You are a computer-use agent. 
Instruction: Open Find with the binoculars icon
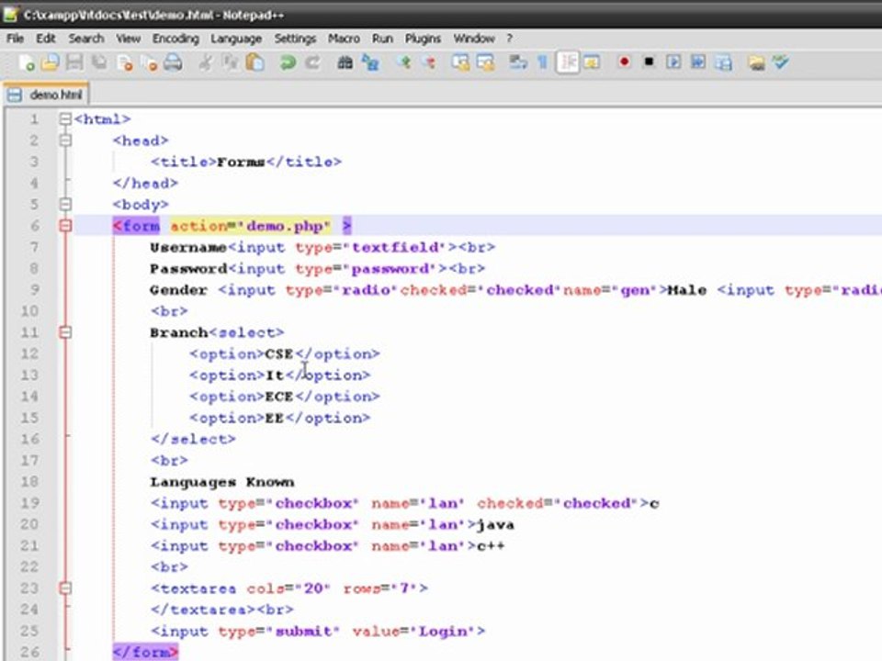tap(345, 62)
